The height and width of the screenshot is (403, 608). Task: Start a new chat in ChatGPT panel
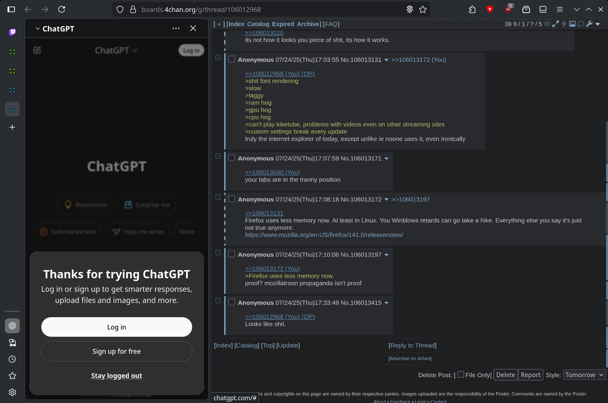point(37,50)
